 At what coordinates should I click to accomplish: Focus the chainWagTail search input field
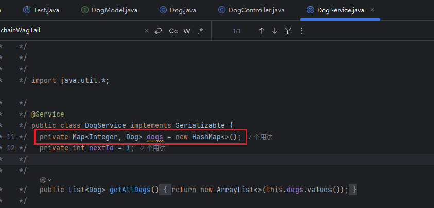click(67, 31)
